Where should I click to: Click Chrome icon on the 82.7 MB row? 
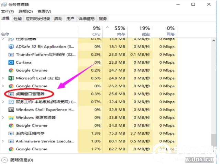11,149
